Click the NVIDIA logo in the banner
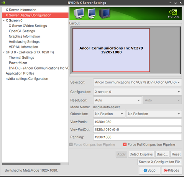 coord(173,14)
